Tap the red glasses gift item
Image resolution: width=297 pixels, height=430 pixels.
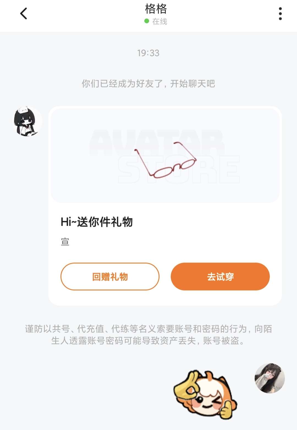point(165,160)
